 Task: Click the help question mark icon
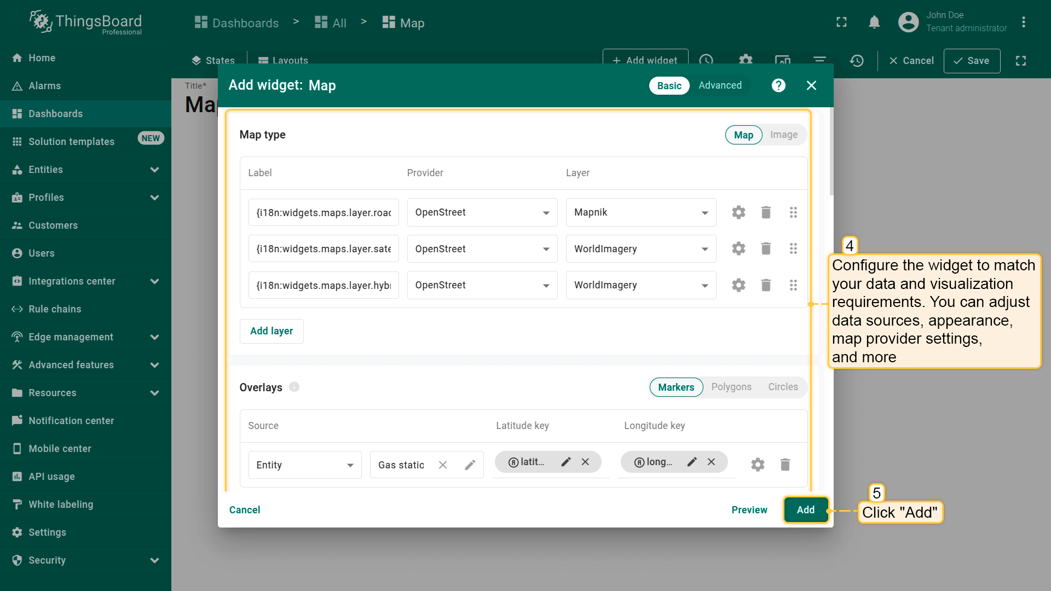(x=778, y=85)
